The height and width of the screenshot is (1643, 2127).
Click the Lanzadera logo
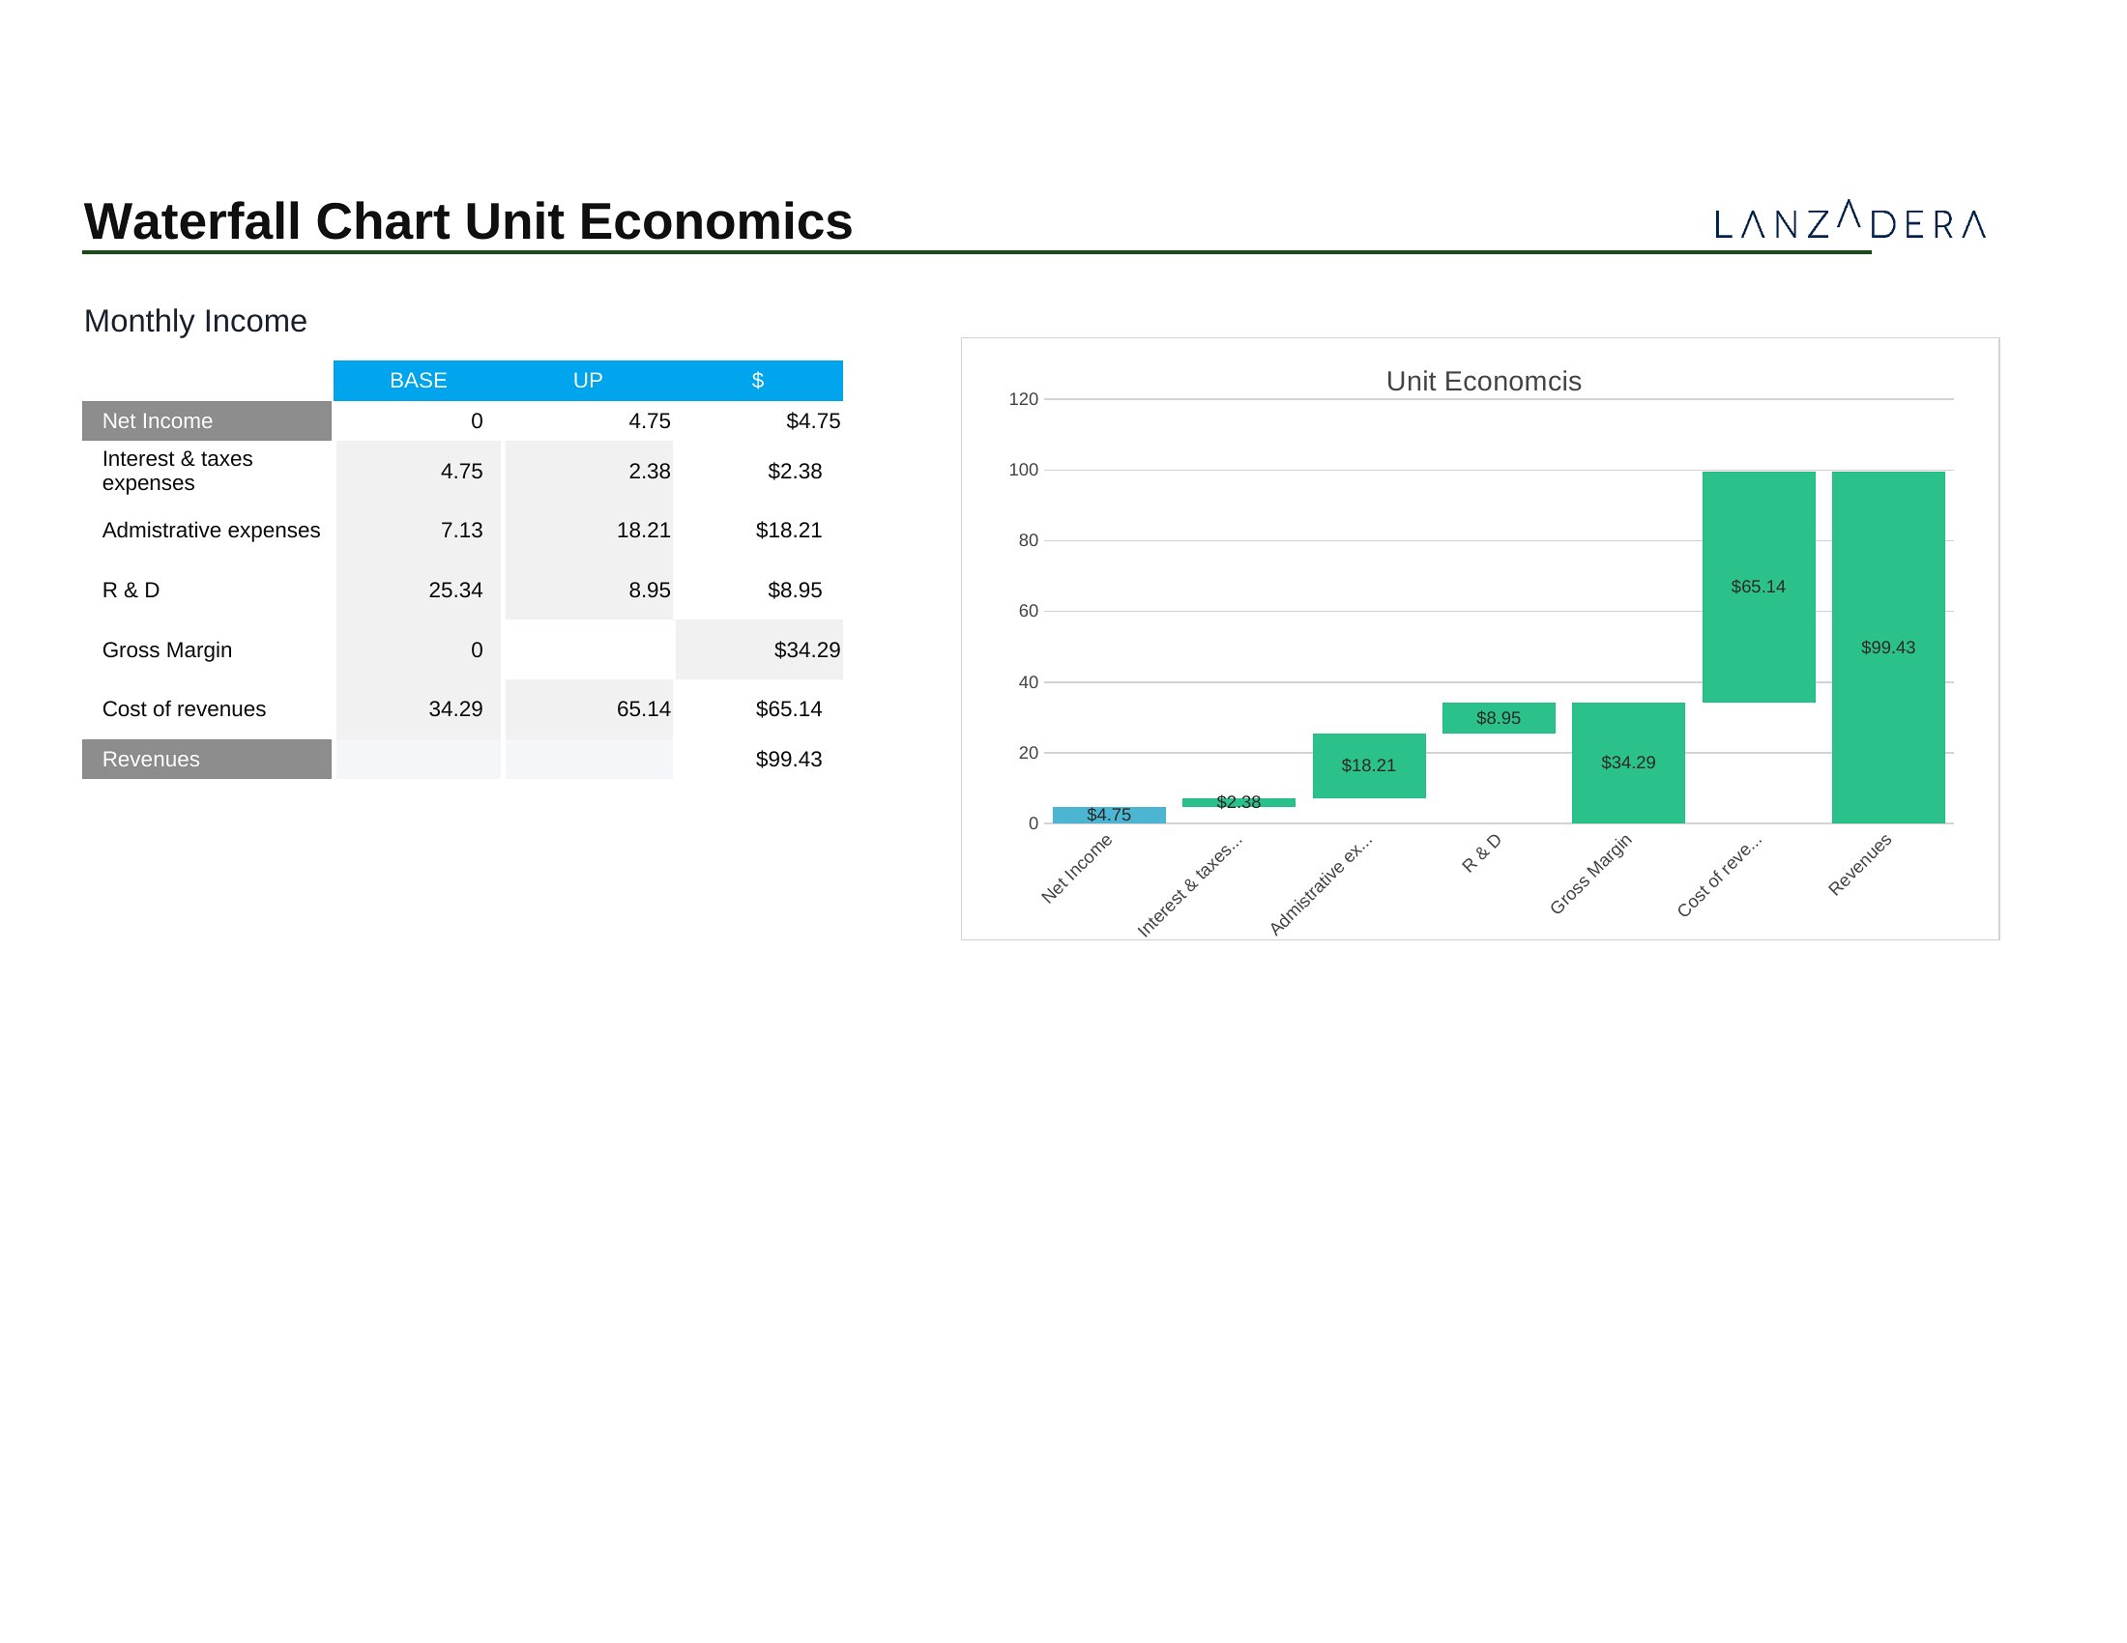pos(1849,222)
